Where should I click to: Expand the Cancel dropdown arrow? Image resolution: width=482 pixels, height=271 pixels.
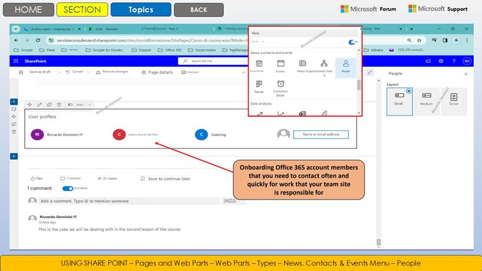click(89, 72)
